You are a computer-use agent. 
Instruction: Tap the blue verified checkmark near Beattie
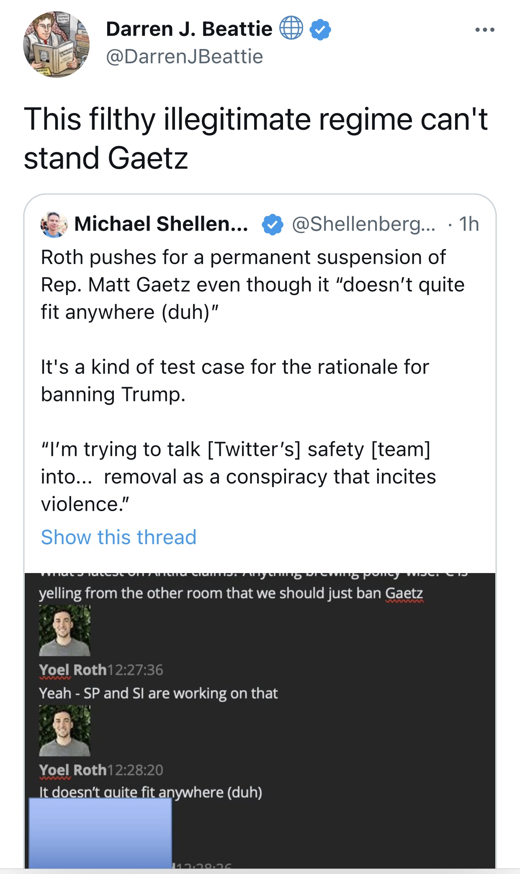pyautogui.click(x=320, y=29)
